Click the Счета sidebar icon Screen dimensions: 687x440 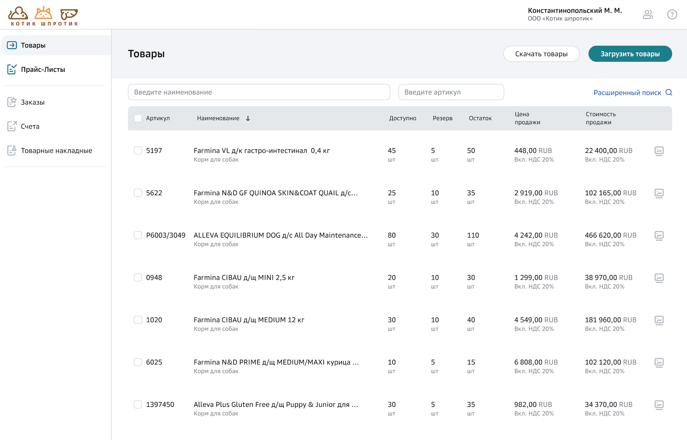coord(12,126)
